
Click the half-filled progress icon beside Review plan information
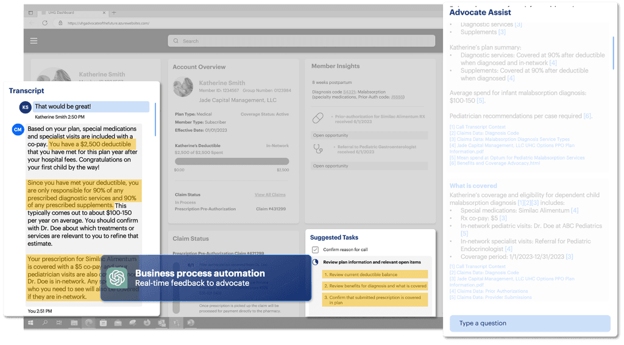[315, 262]
